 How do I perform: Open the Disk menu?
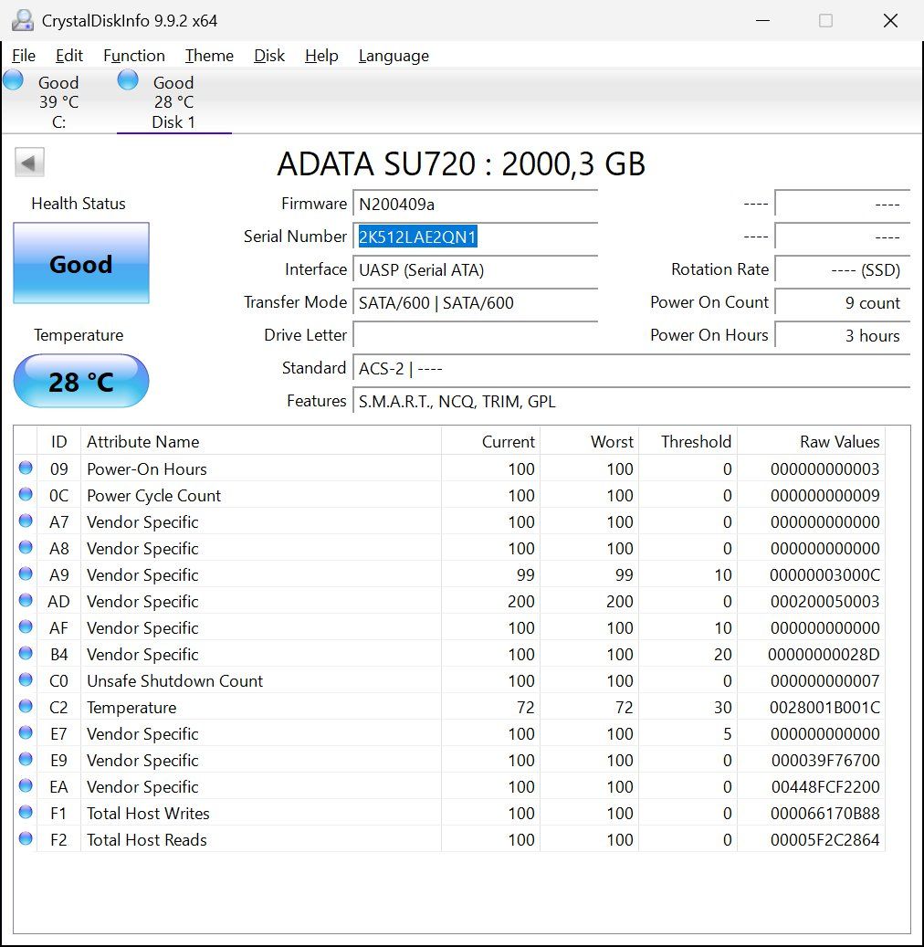tap(268, 56)
